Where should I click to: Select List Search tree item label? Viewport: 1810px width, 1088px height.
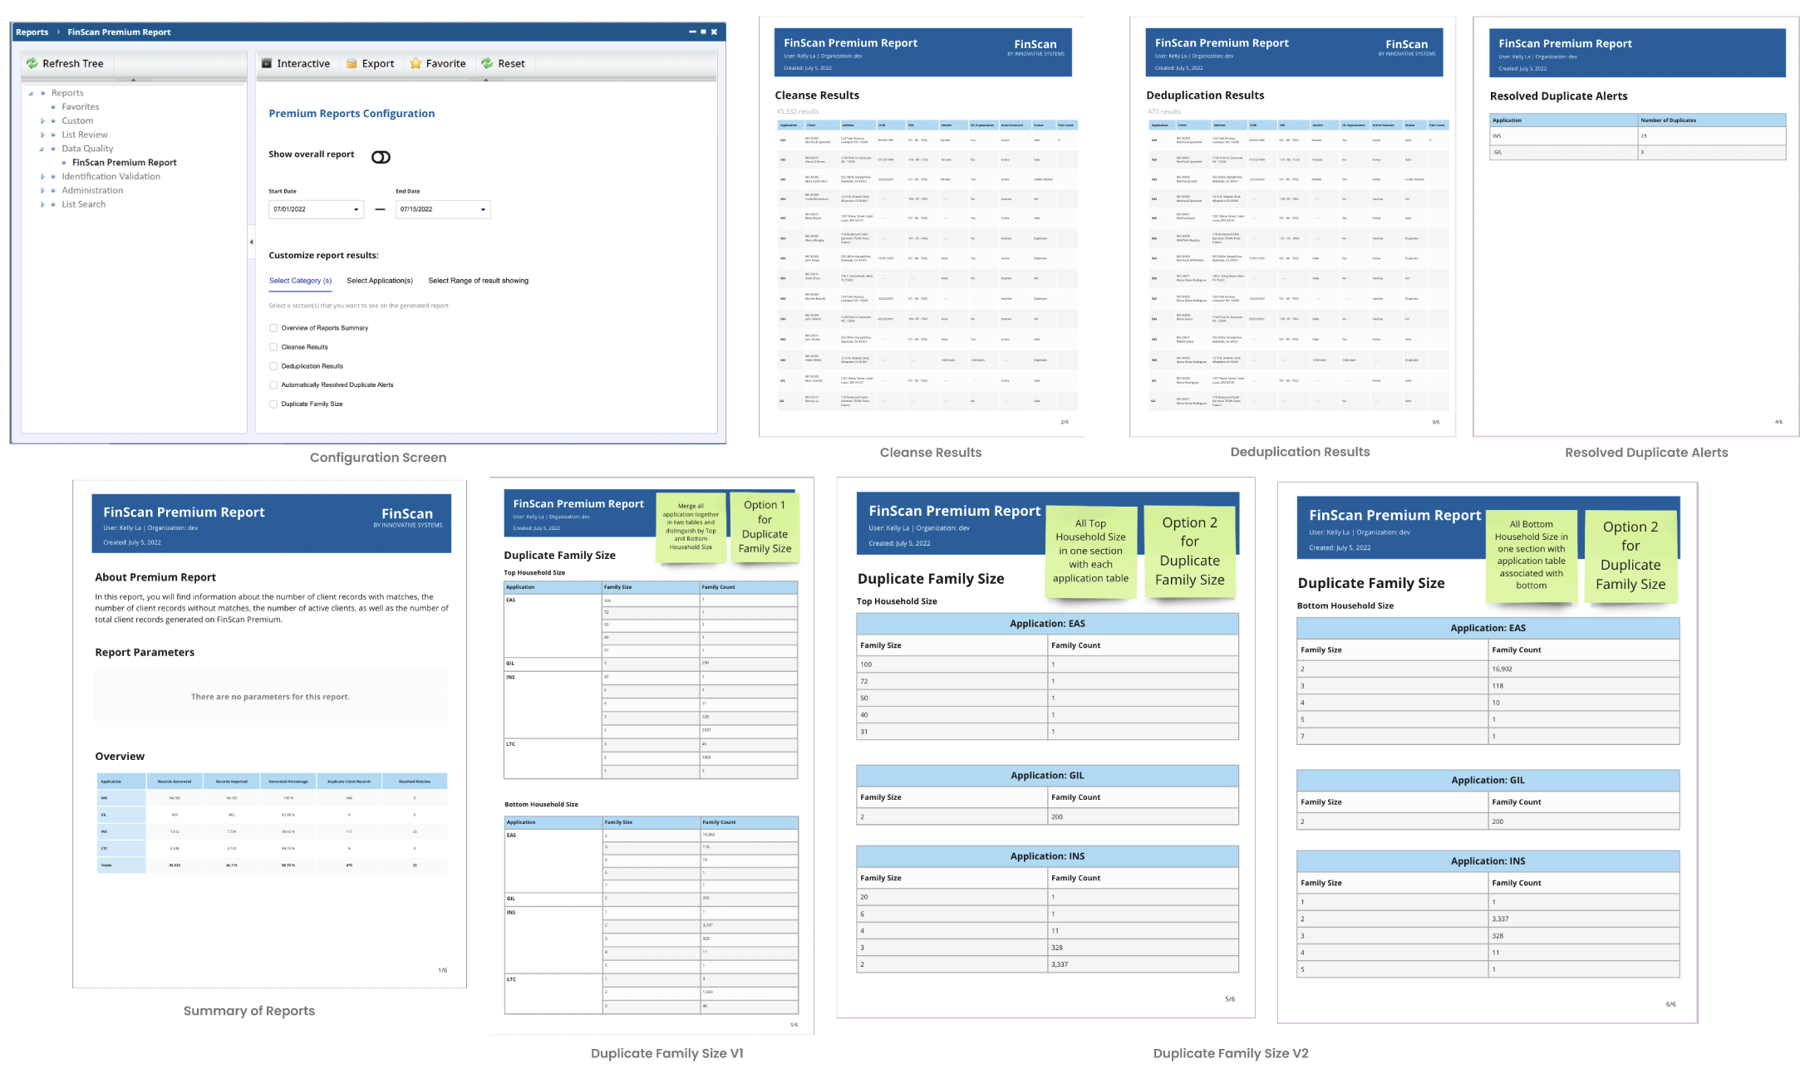click(83, 204)
